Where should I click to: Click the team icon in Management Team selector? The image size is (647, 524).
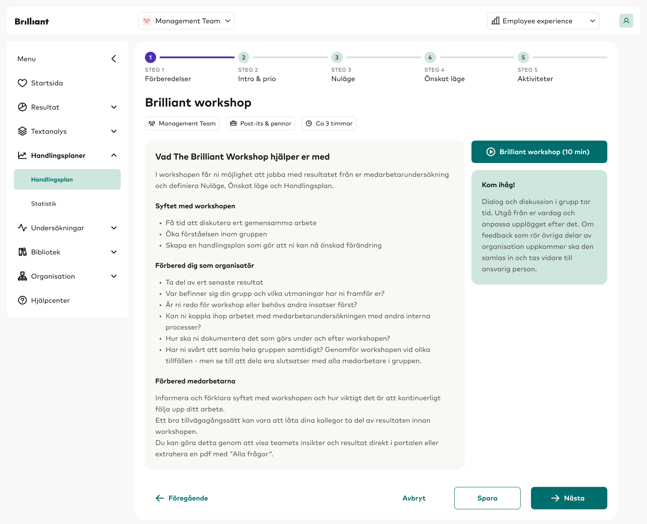pyautogui.click(x=147, y=21)
